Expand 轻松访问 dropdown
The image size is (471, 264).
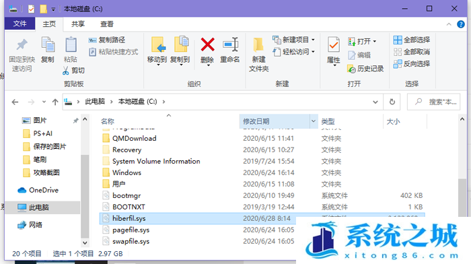(313, 52)
